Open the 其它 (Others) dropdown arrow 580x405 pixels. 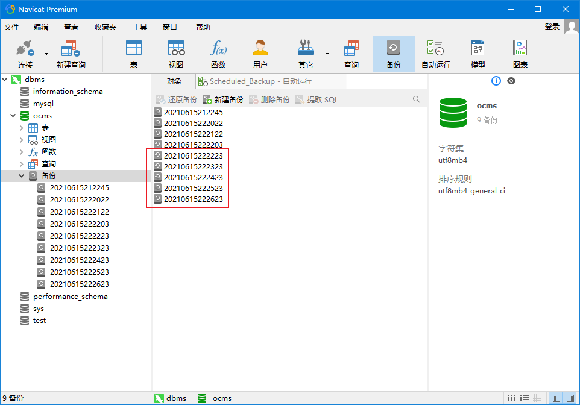327,54
